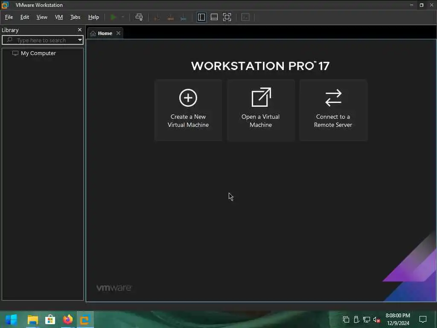Close the VMware Workstation window
Image resolution: width=437 pixels, height=328 pixels.
(x=431, y=5)
